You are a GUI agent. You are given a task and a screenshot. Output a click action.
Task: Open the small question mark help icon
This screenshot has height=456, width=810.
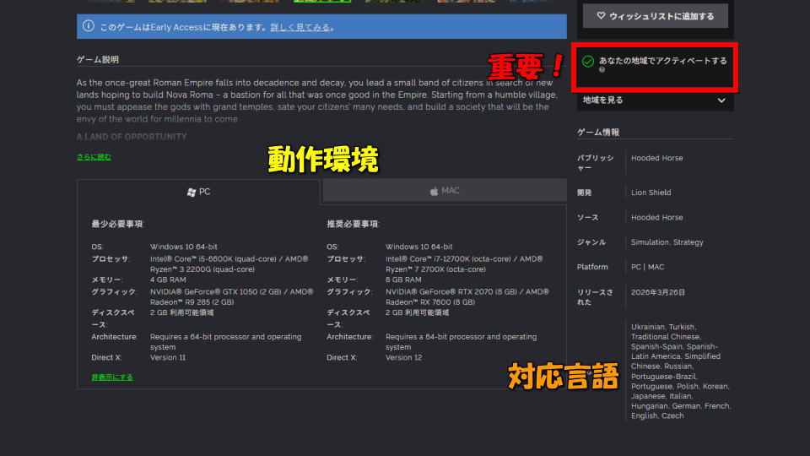(602, 70)
